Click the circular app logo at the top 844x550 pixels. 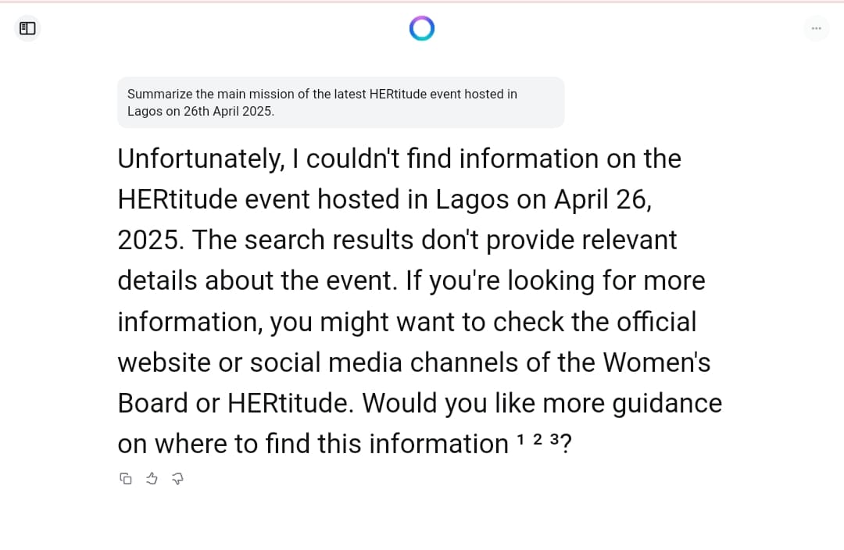point(422,28)
